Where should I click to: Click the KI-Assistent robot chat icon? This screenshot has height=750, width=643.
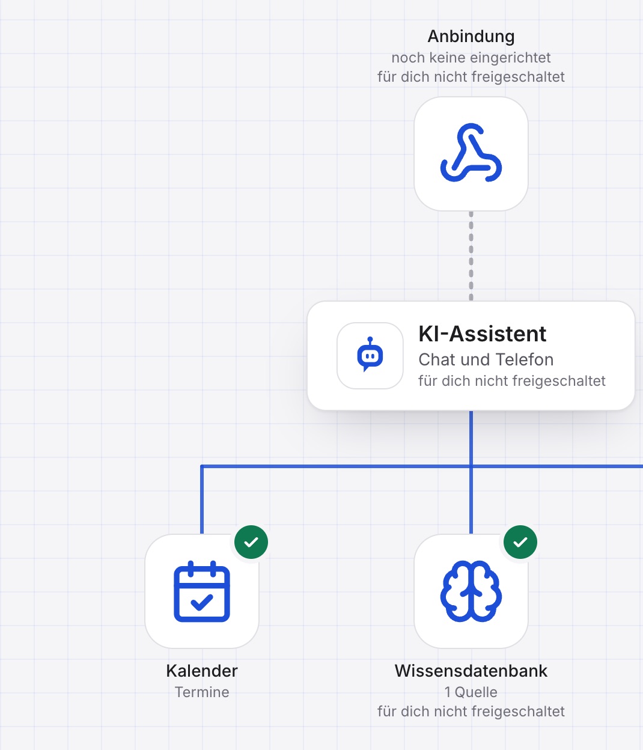click(x=370, y=356)
